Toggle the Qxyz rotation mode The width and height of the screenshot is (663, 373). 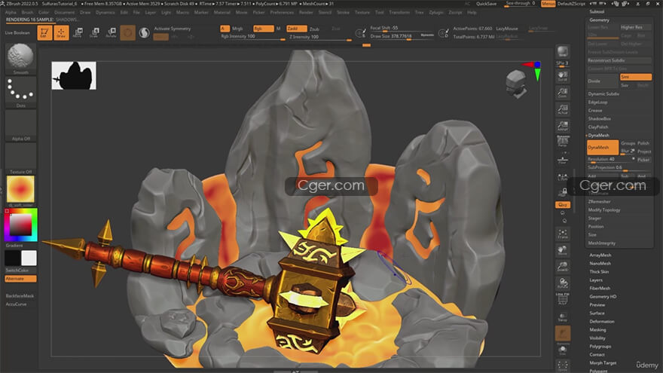click(x=562, y=205)
